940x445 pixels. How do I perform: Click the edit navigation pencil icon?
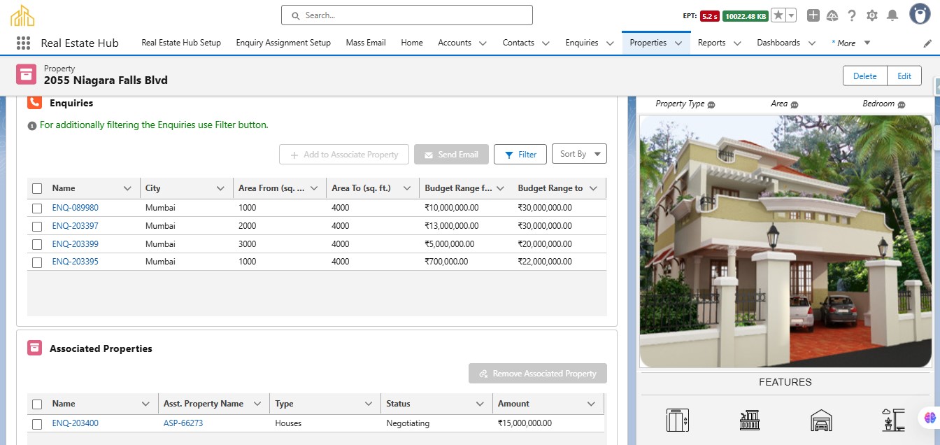pyautogui.click(x=927, y=43)
